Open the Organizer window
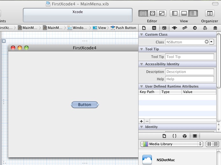Screen dimensions: 221x165 coord(210,13)
